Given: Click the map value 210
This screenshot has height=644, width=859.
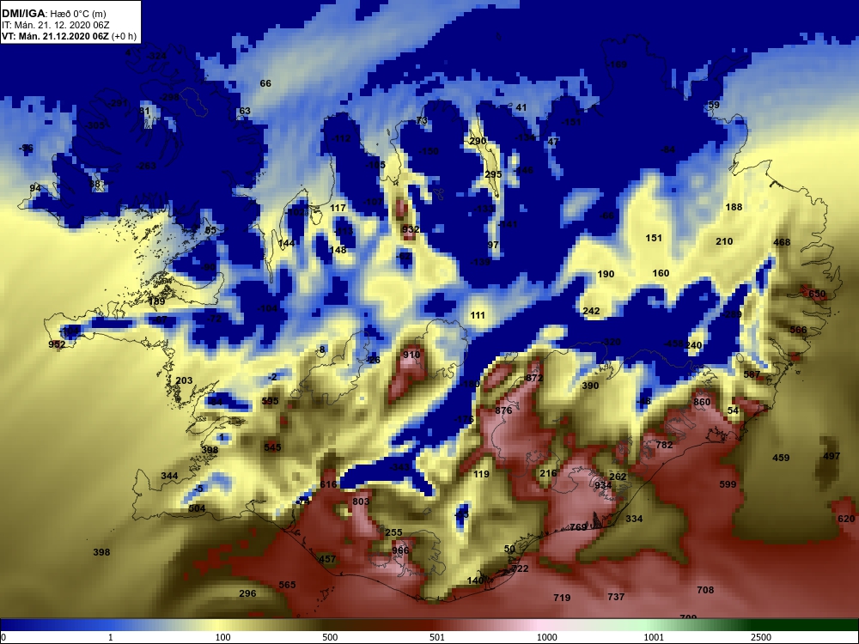Looking at the screenshot, I should [724, 241].
